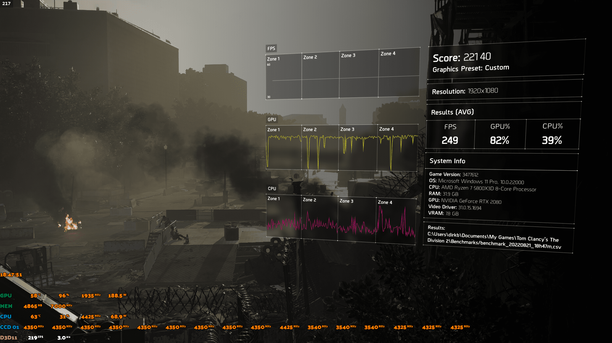Click Zone 2 of the yellow GPU graph
612x343 pixels.
[320, 147]
